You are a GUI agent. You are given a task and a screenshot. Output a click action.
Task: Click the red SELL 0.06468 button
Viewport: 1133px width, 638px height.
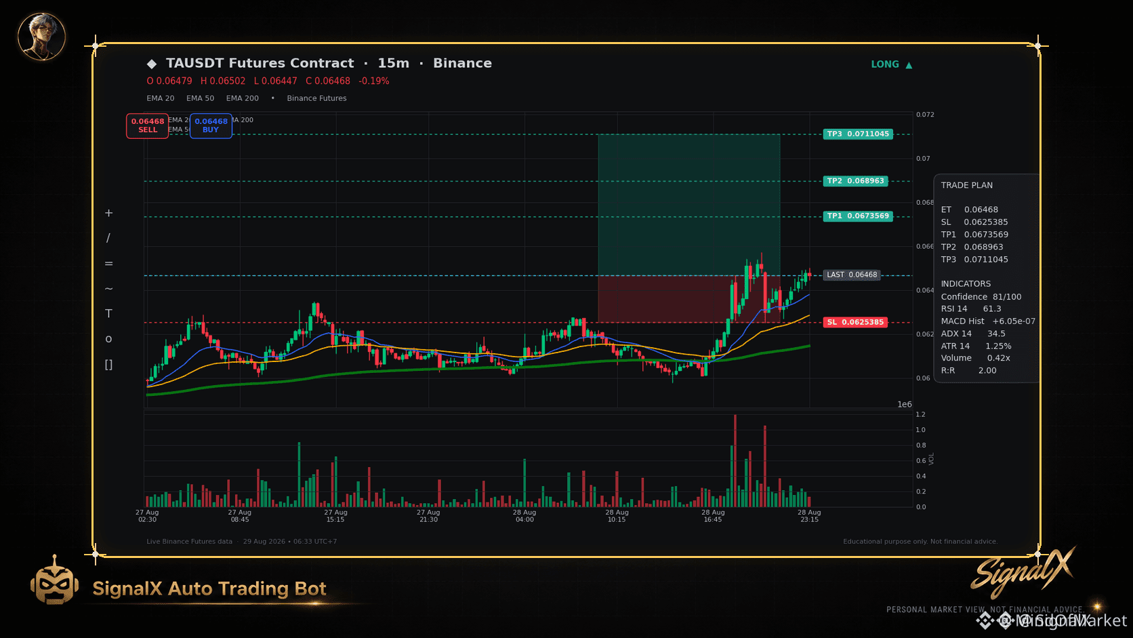click(148, 126)
